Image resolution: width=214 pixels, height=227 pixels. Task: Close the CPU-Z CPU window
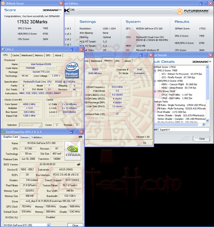pos(81,50)
